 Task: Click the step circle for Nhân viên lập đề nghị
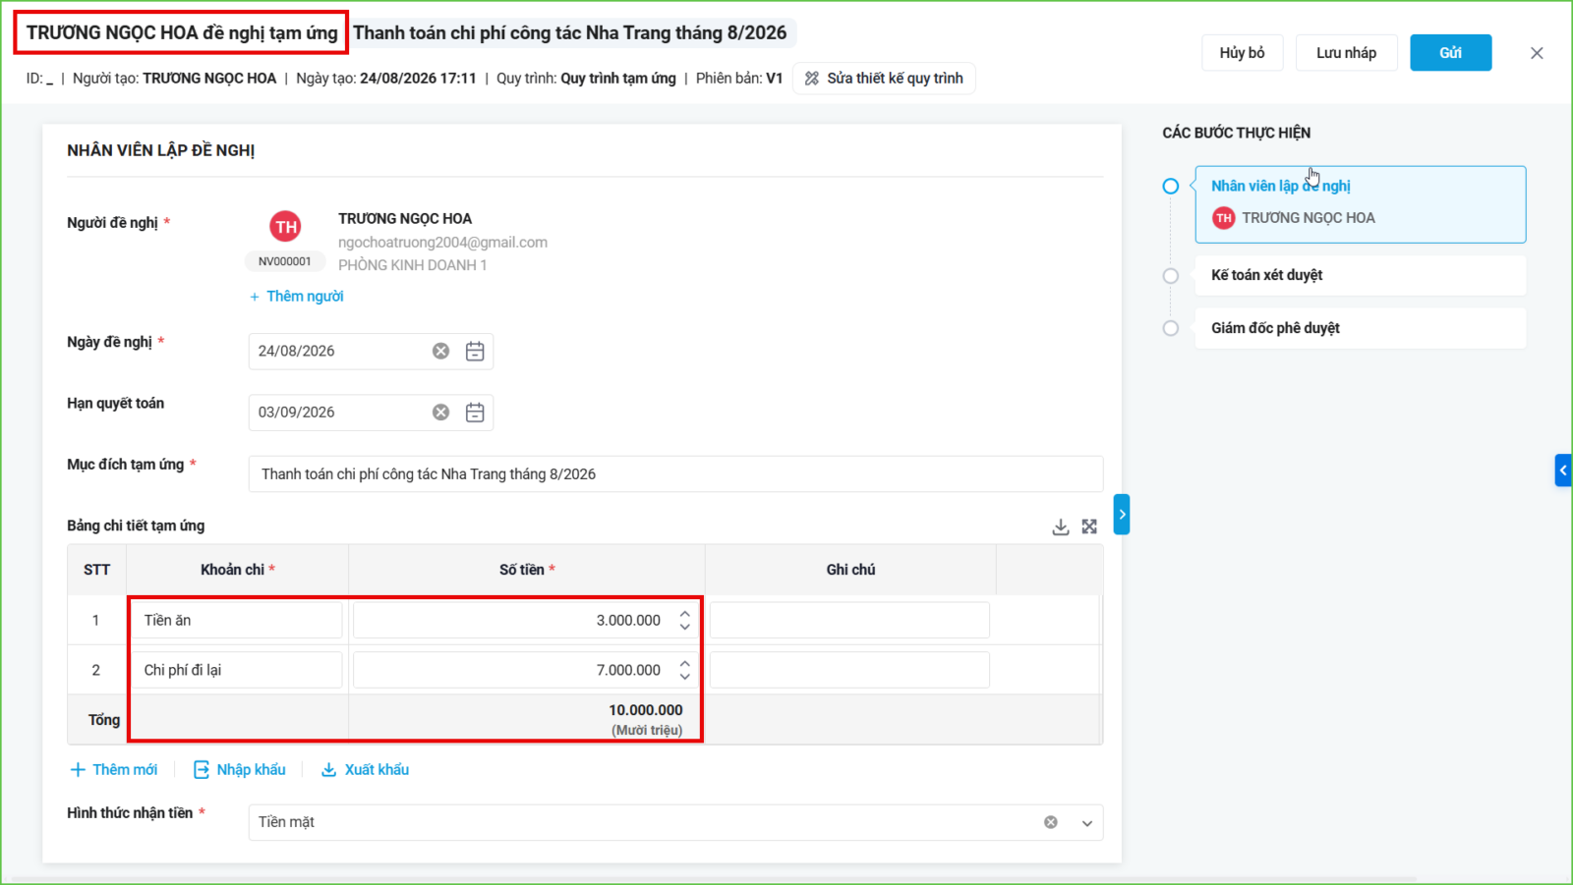pos(1170,187)
